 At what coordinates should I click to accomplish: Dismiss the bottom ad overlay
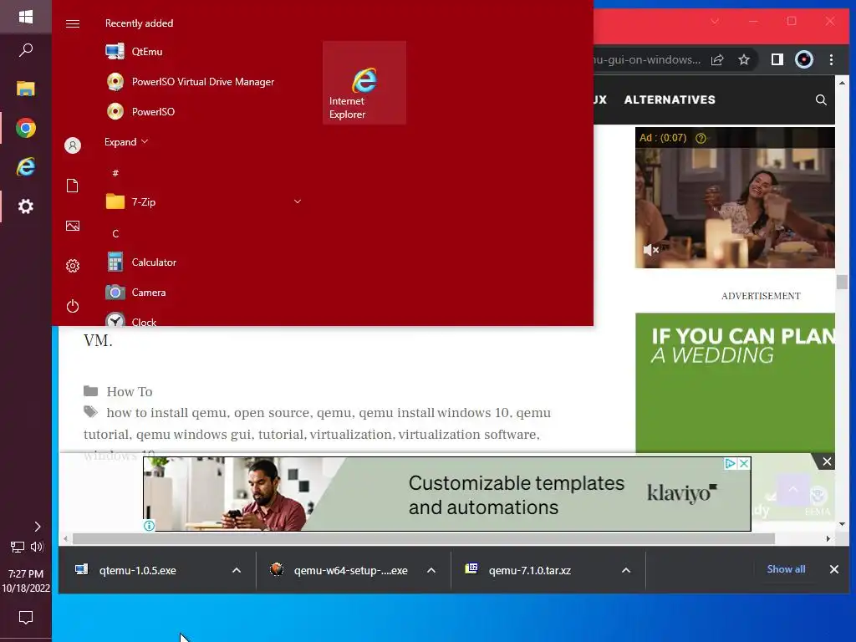[x=827, y=461]
